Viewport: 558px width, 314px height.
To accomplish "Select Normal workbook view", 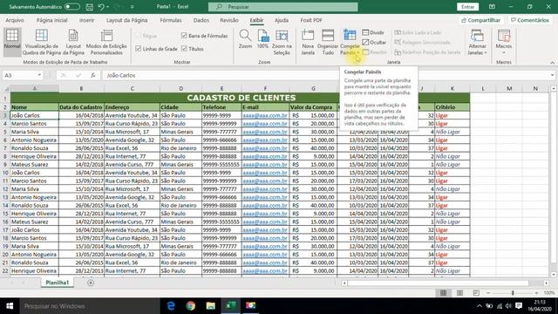I will [x=12, y=42].
